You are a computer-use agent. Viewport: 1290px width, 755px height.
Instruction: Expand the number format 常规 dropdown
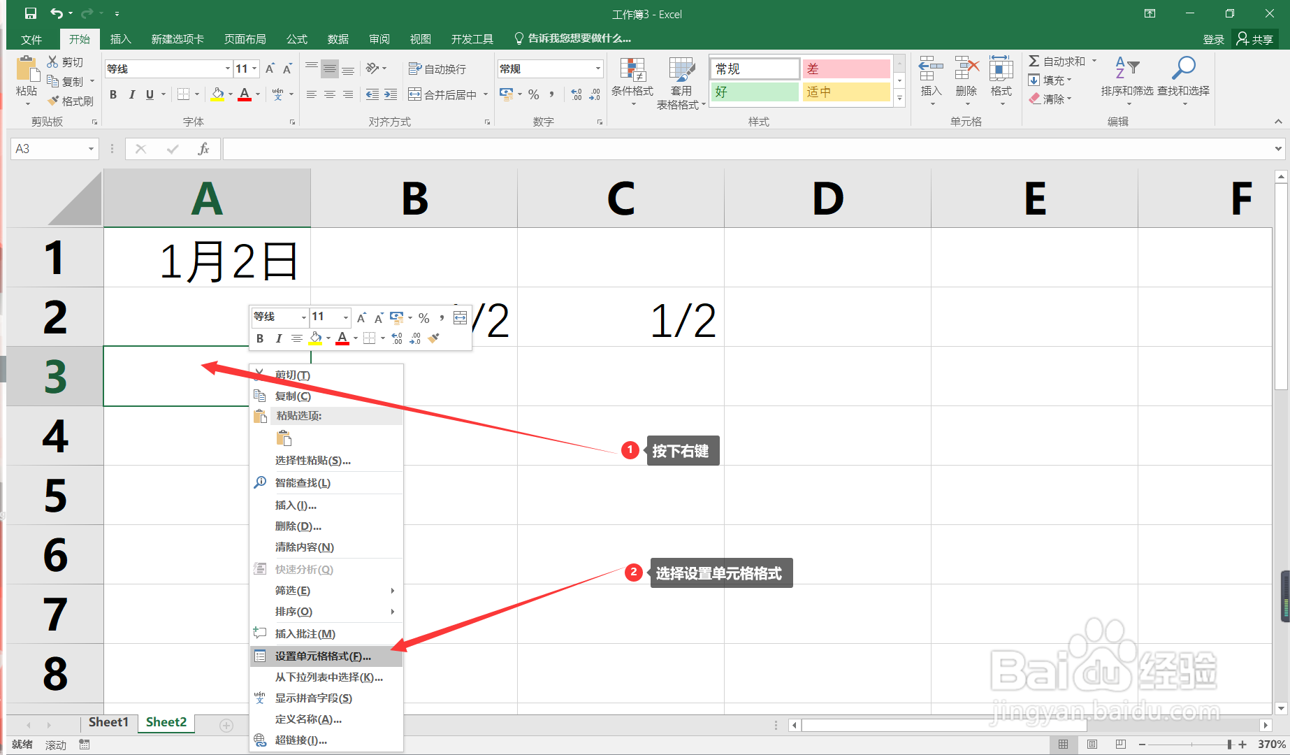click(598, 69)
